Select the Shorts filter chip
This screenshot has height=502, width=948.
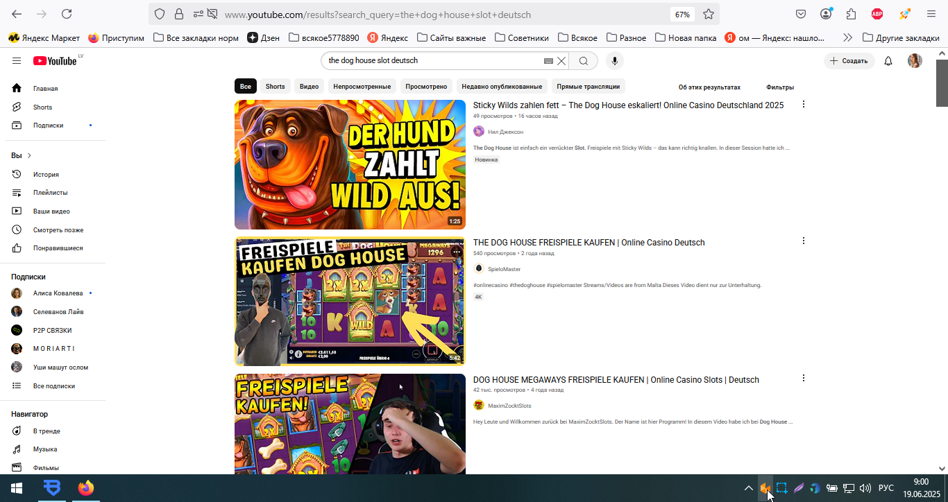point(276,87)
